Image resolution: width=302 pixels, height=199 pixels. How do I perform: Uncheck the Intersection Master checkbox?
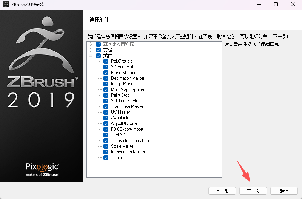click(x=106, y=152)
